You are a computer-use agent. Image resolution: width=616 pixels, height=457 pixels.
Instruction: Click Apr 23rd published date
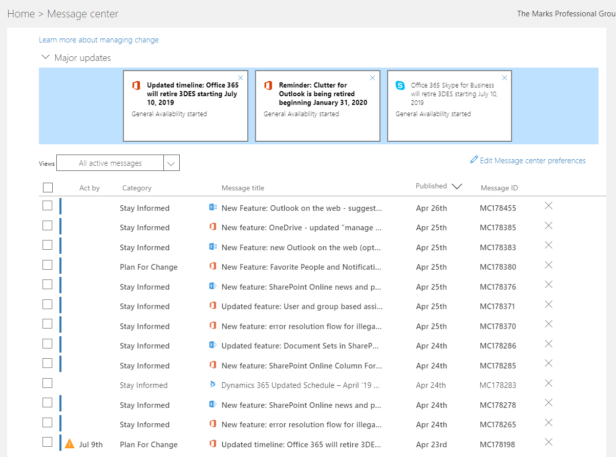pos(432,444)
